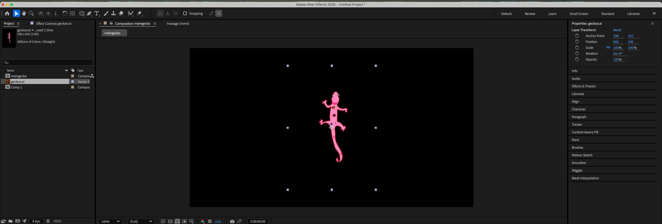This screenshot has height=224, width=662.
Task: Choose the Horizontal Type tool
Action: point(97,14)
